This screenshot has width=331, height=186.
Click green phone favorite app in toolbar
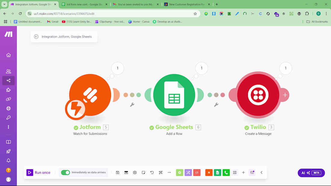coord(226,172)
